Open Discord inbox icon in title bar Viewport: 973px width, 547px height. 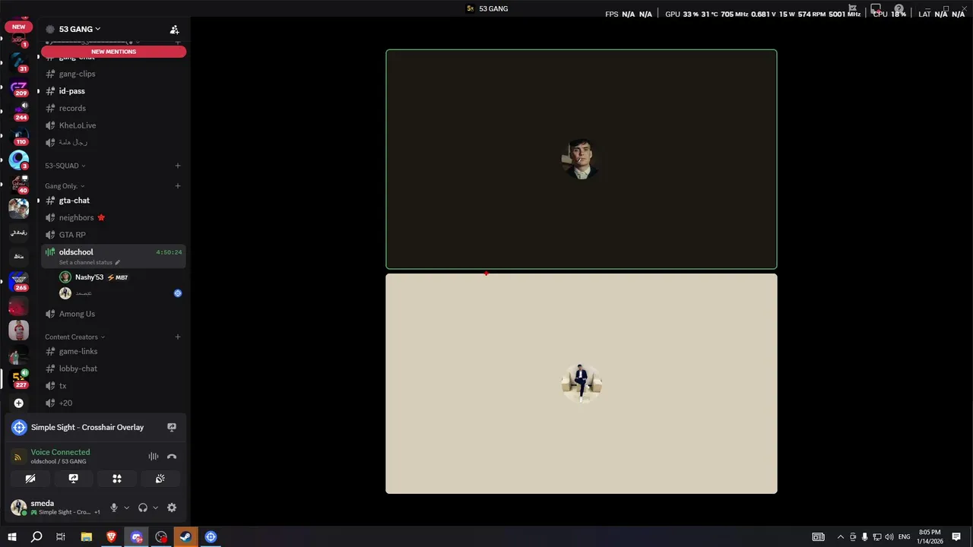pos(876,9)
